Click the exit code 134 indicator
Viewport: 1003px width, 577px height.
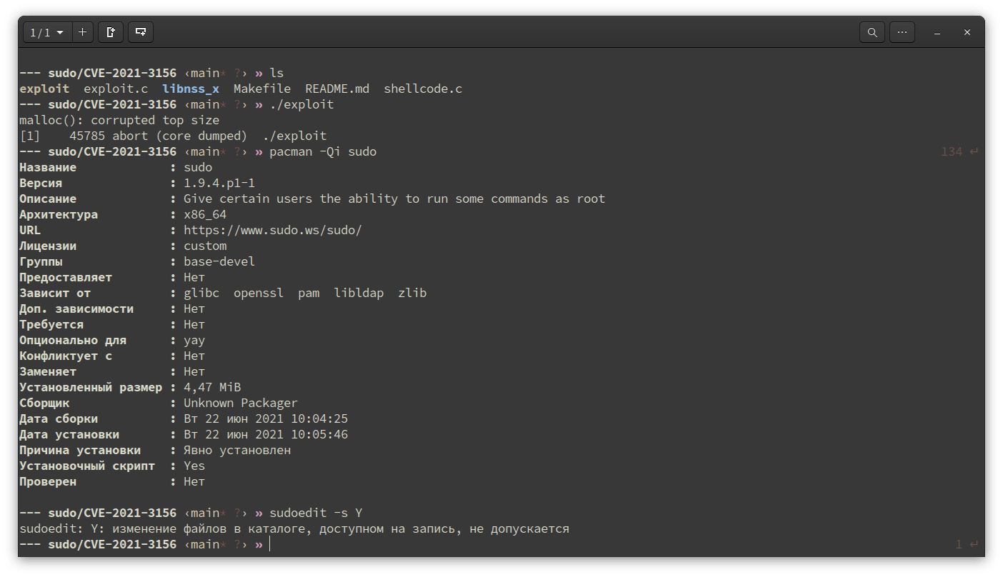(952, 151)
